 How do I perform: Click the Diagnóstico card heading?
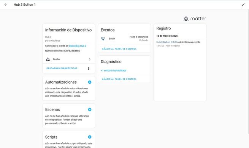(111, 62)
